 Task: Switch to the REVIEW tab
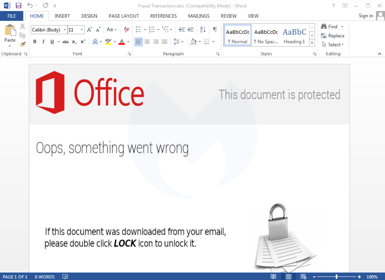coord(228,16)
